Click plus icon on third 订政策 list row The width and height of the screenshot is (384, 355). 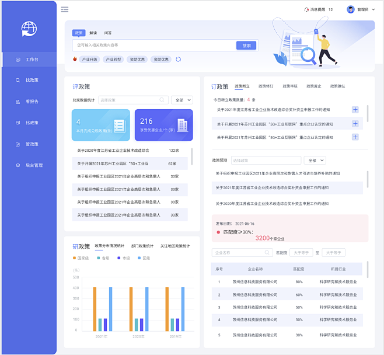[355, 137]
